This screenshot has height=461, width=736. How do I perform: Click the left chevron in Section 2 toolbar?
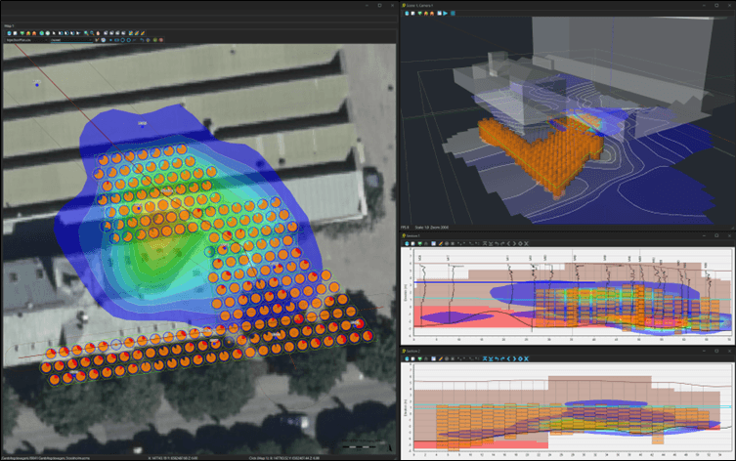pyautogui.click(x=508, y=358)
